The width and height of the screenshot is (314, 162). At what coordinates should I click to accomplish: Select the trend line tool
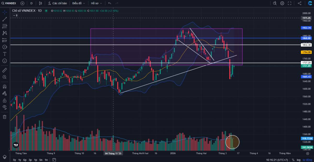[4, 19]
